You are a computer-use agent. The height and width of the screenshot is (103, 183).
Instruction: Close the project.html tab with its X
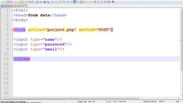[25, 6]
